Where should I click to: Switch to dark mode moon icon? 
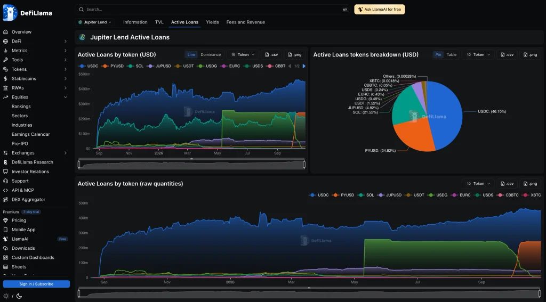pyautogui.click(x=19, y=296)
